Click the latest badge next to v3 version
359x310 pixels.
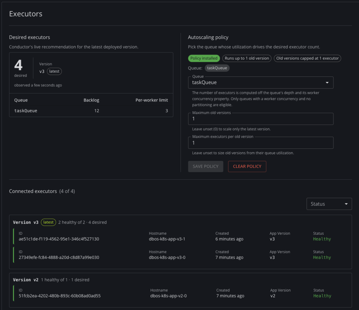point(54,71)
